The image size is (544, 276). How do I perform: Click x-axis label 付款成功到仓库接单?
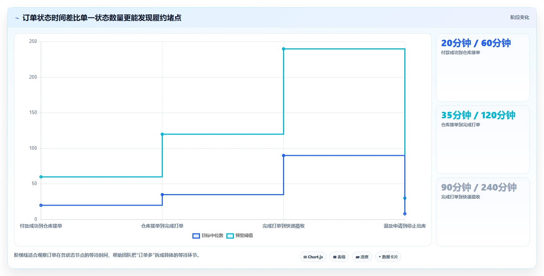tap(41, 226)
